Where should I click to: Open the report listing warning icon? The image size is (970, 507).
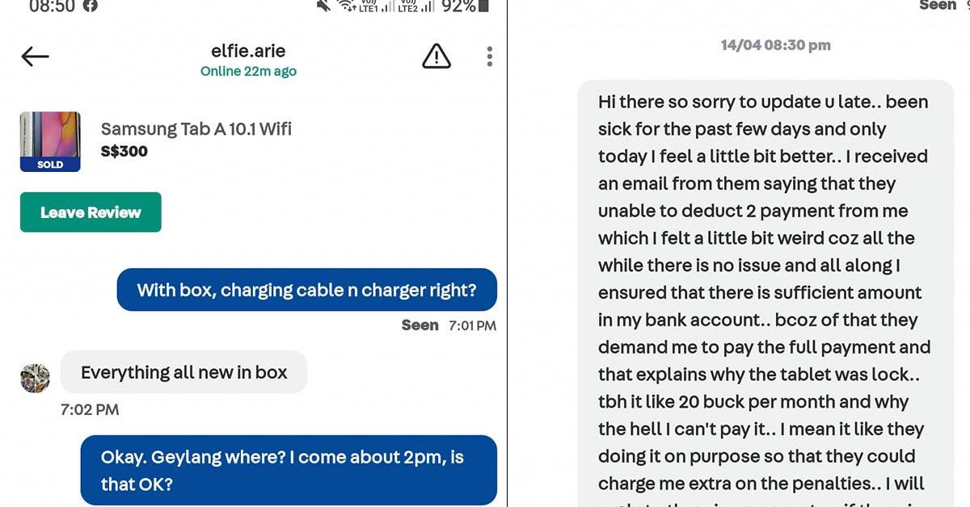pyautogui.click(x=436, y=57)
